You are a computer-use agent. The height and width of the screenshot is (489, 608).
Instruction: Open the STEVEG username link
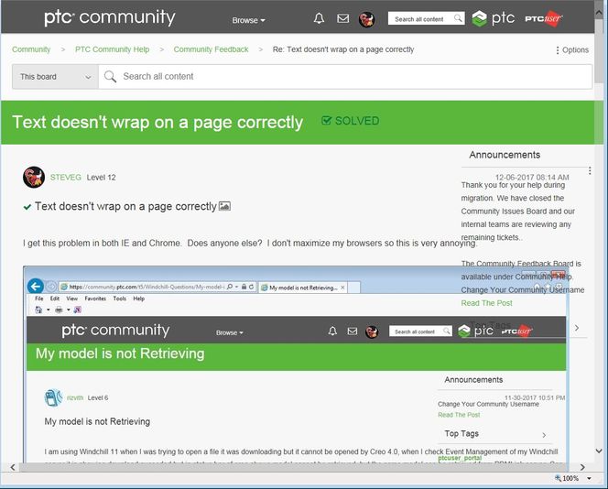(x=66, y=178)
